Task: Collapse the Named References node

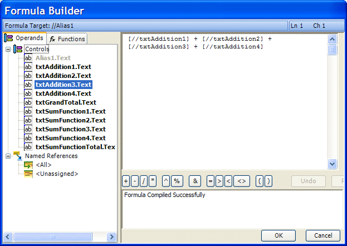Action: [8, 156]
